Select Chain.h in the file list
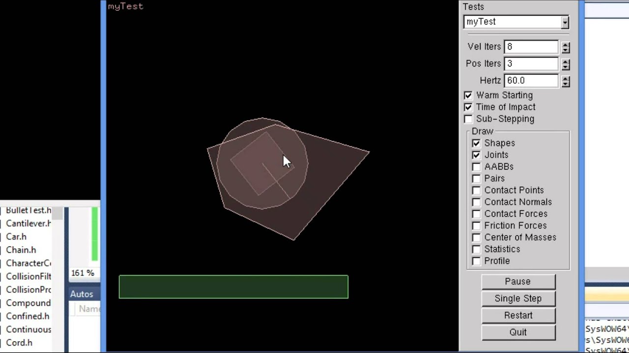Image resolution: width=629 pixels, height=353 pixels. click(x=21, y=250)
